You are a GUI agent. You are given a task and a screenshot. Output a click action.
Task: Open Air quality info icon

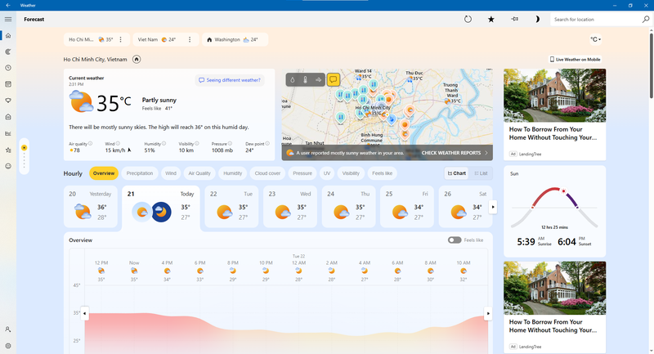(x=90, y=143)
